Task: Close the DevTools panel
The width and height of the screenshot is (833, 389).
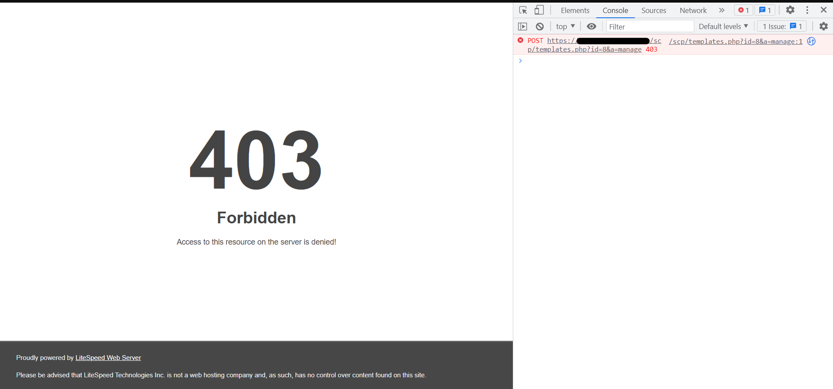Action: (x=823, y=10)
